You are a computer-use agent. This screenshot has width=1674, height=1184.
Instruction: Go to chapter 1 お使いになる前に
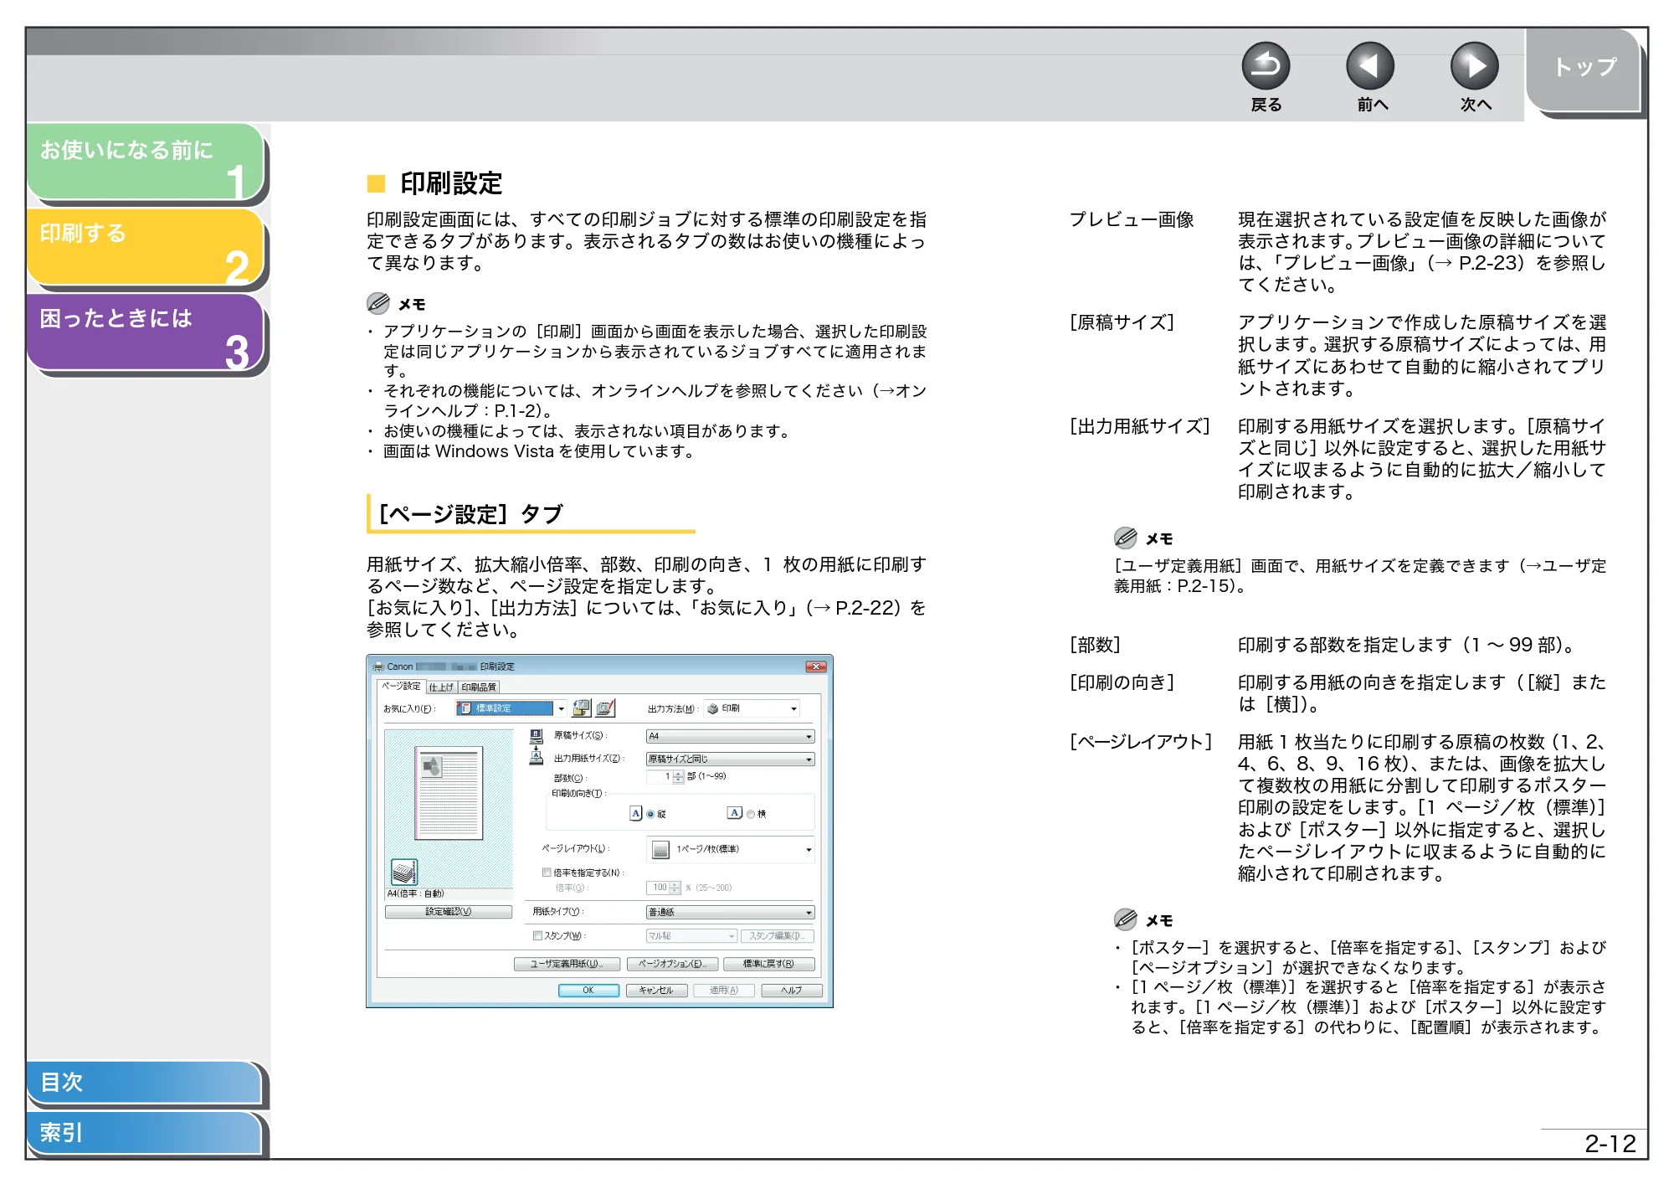click(x=146, y=162)
